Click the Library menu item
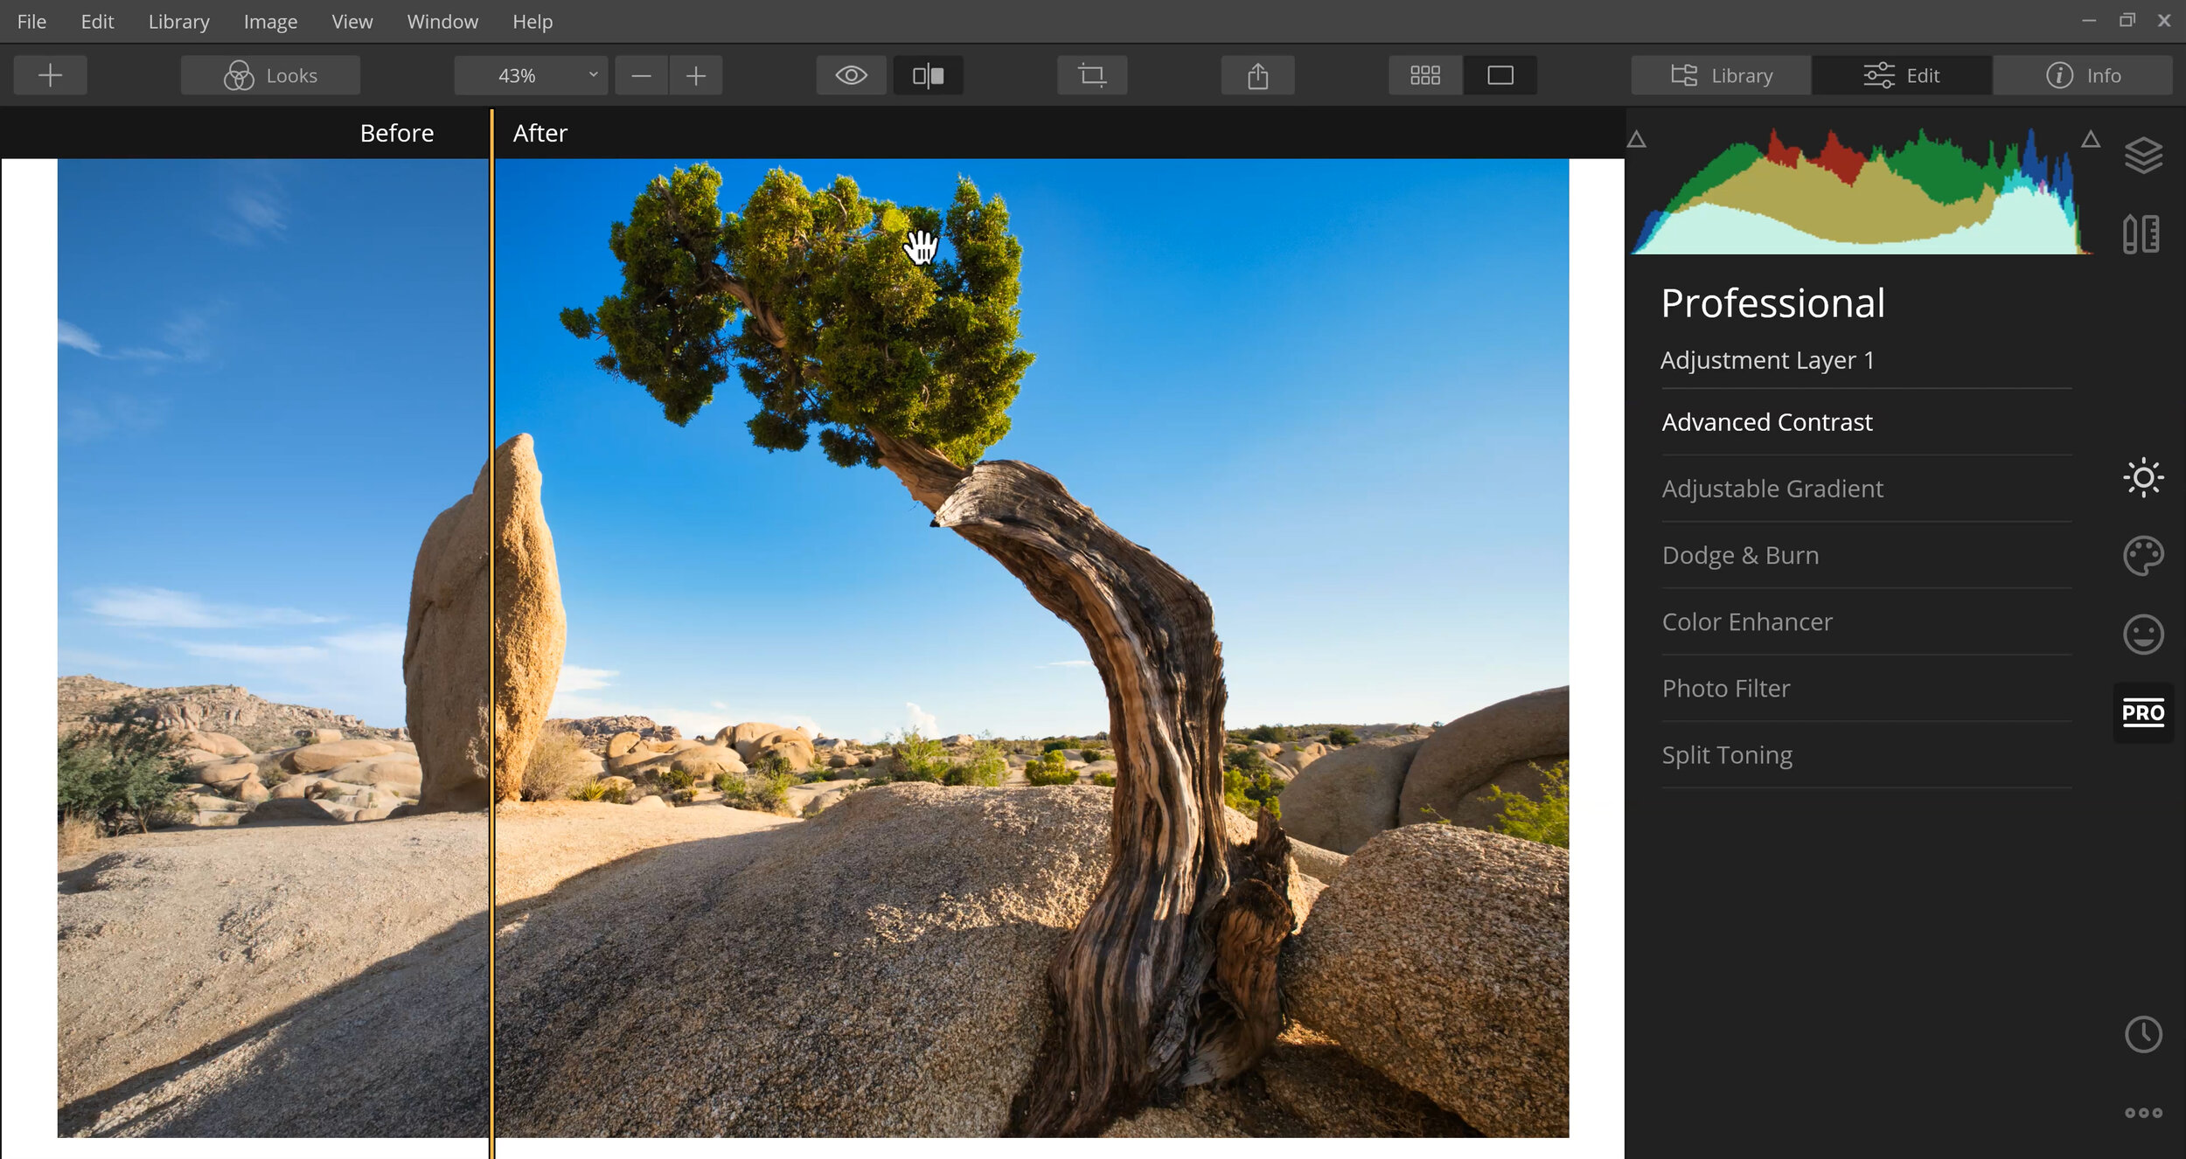 coord(177,20)
